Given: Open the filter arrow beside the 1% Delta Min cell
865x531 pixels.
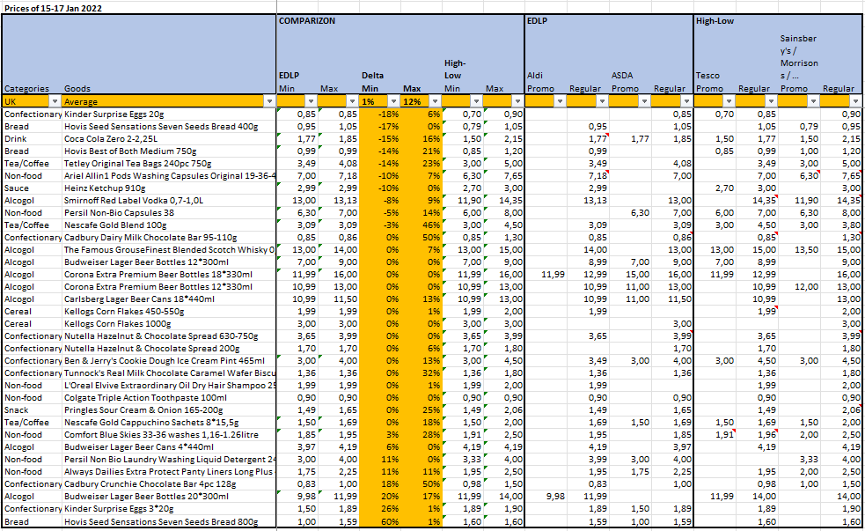Looking at the screenshot, I should 393,101.
